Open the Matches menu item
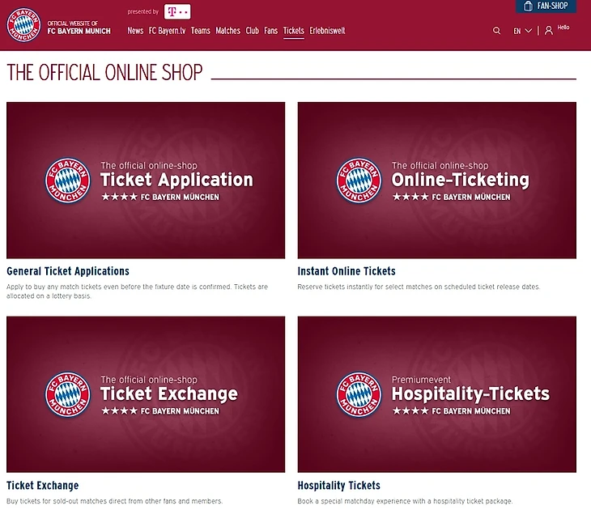The height and width of the screenshot is (523, 591). click(227, 31)
